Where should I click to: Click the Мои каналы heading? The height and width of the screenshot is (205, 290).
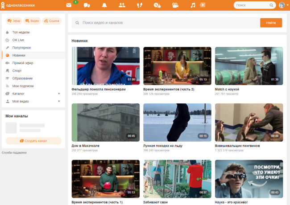17,116
